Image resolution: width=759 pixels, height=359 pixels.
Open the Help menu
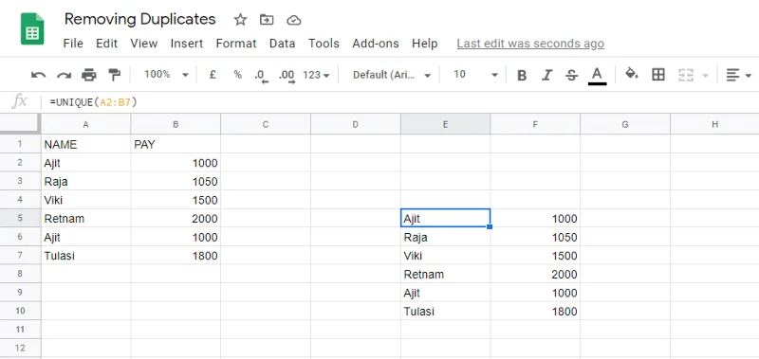pos(424,44)
